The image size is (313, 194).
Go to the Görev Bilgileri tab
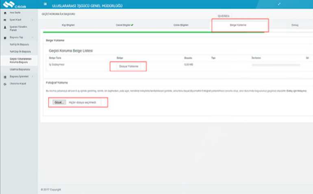181,25
